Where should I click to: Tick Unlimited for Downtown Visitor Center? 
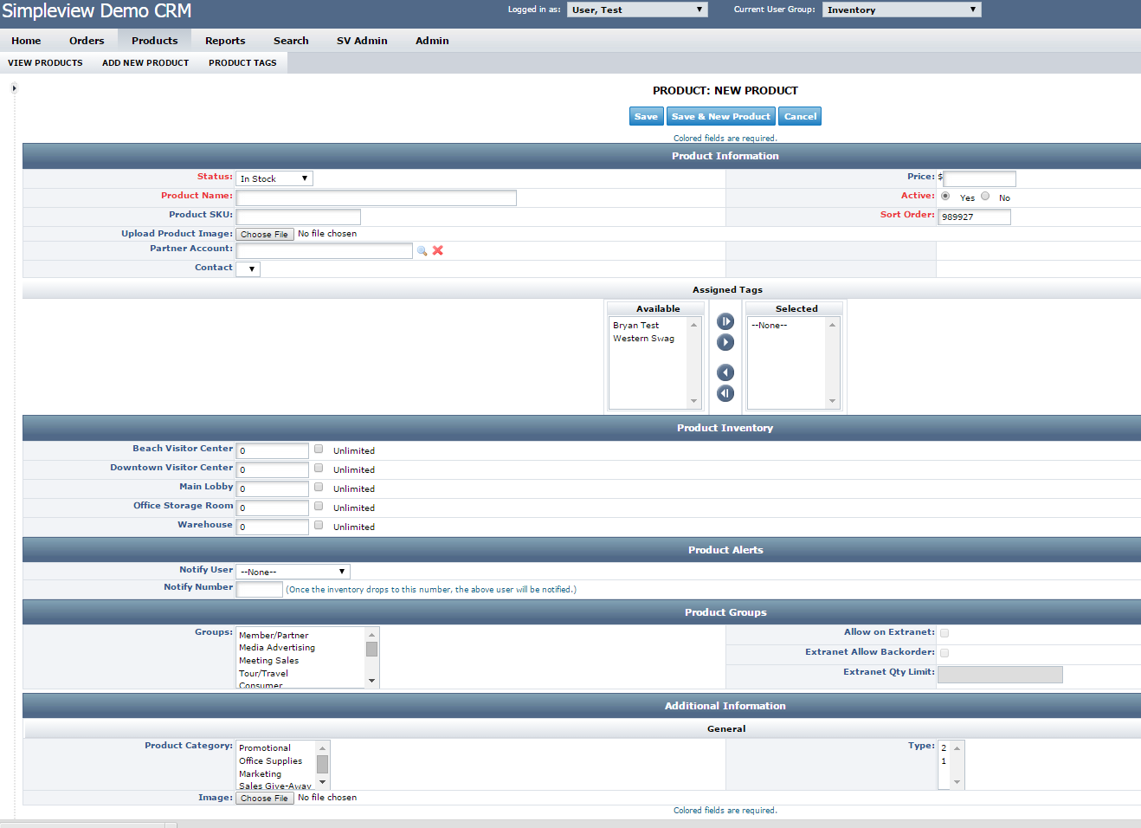click(x=319, y=468)
